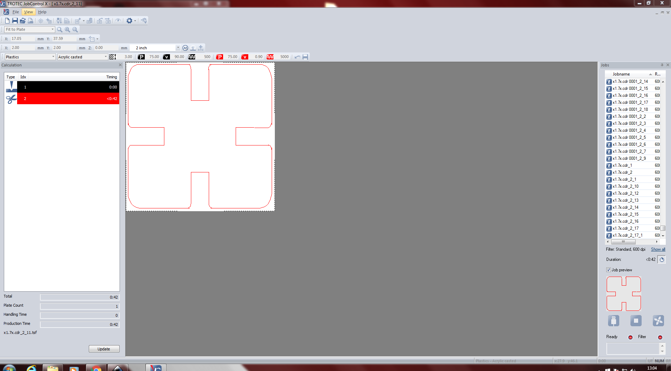Click the Jobs list scroll-down arrow
The height and width of the screenshot is (371, 671).
pyautogui.click(x=663, y=236)
